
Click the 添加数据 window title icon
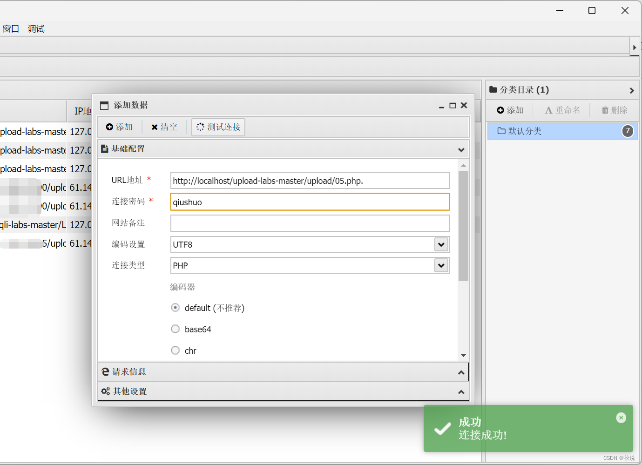tap(104, 106)
